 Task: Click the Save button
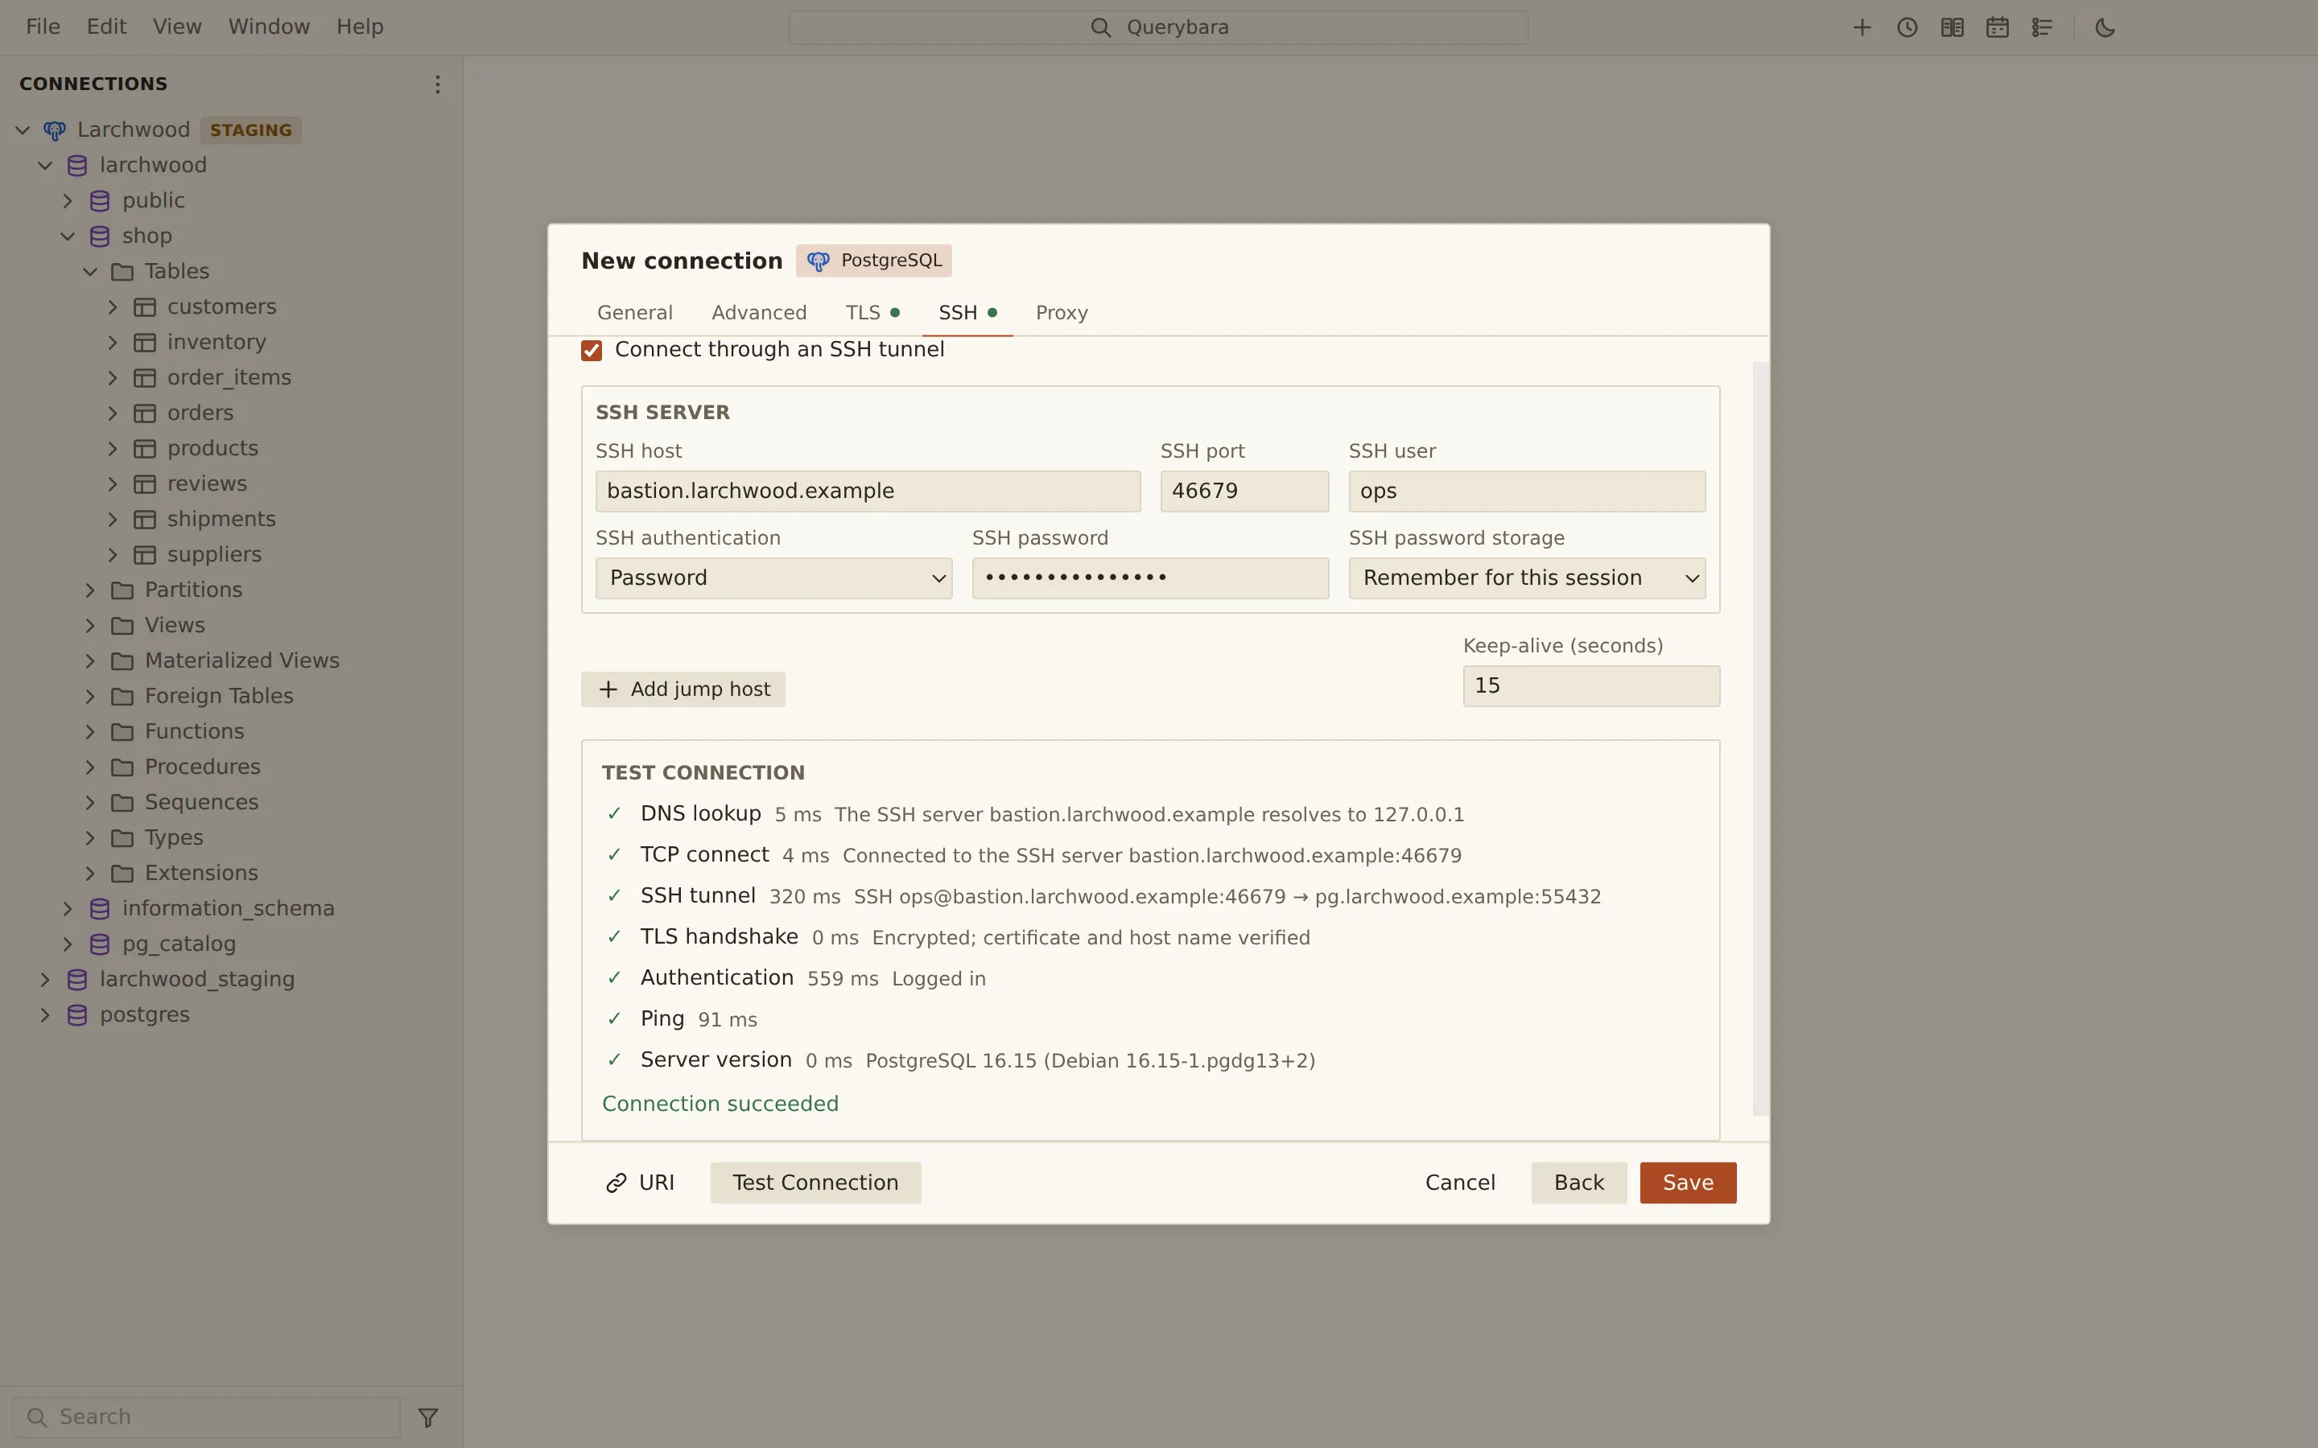1688,1183
